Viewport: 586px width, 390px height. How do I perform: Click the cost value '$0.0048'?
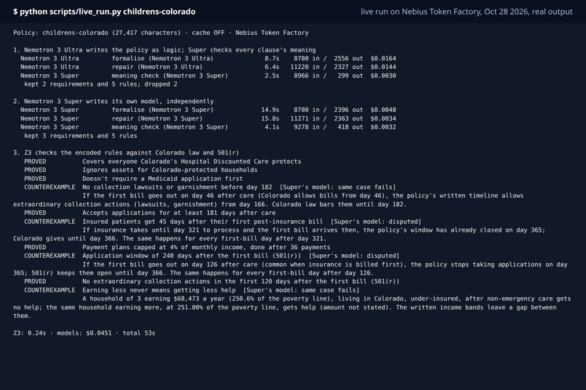[383, 110]
